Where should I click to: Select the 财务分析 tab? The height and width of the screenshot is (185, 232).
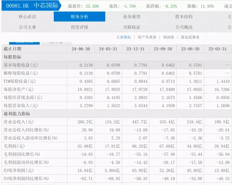coord(80,17)
